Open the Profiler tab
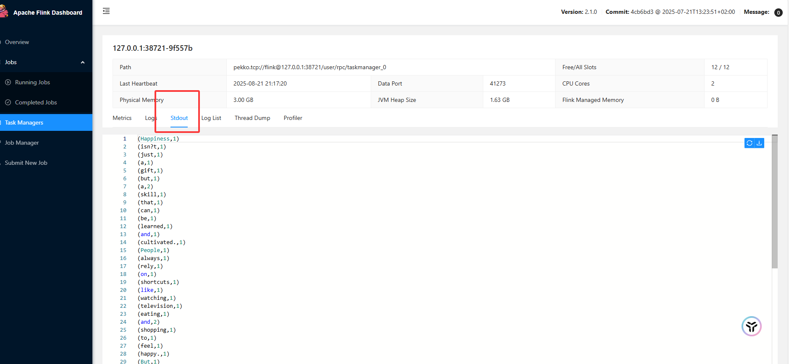The image size is (789, 364). tap(293, 118)
